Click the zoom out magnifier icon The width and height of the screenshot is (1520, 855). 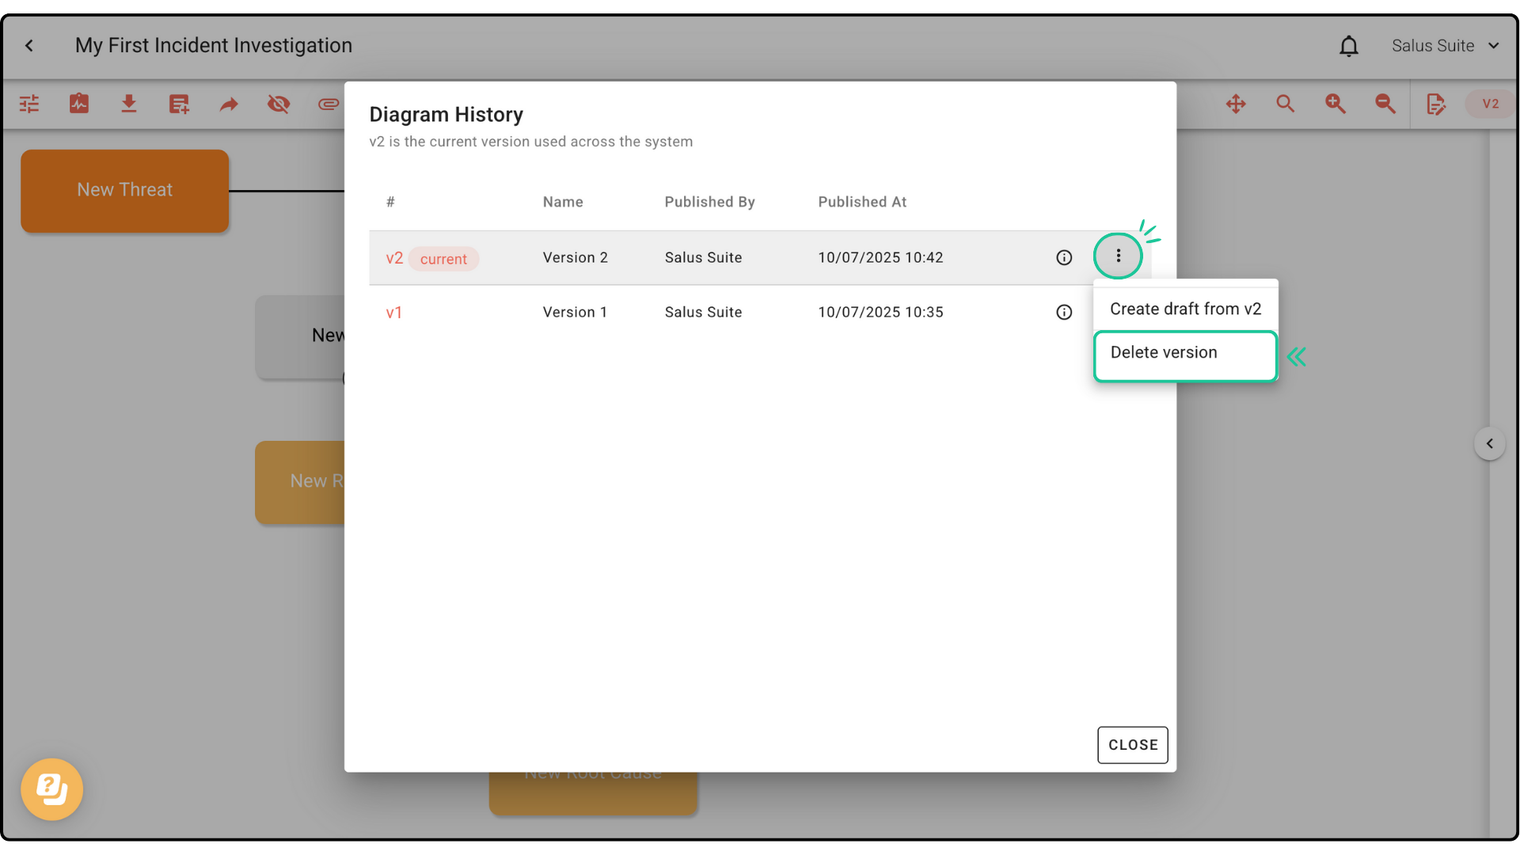click(x=1385, y=104)
